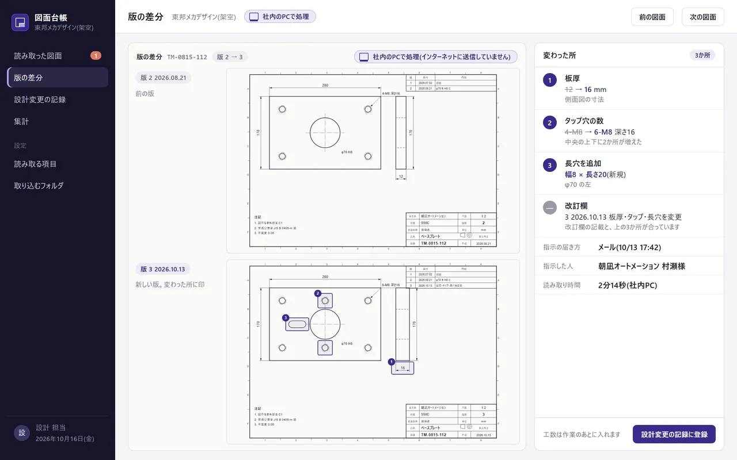Open the 版 2 drawing preview
This screenshot has height=460, width=737.
[x=373, y=160]
